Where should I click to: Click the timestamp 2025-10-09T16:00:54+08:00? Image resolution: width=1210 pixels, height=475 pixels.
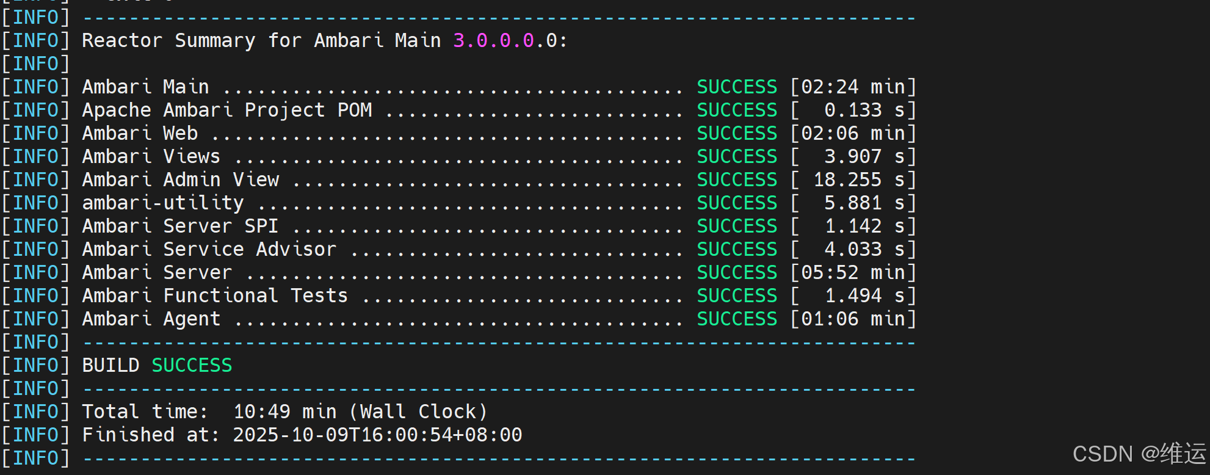coord(377,435)
